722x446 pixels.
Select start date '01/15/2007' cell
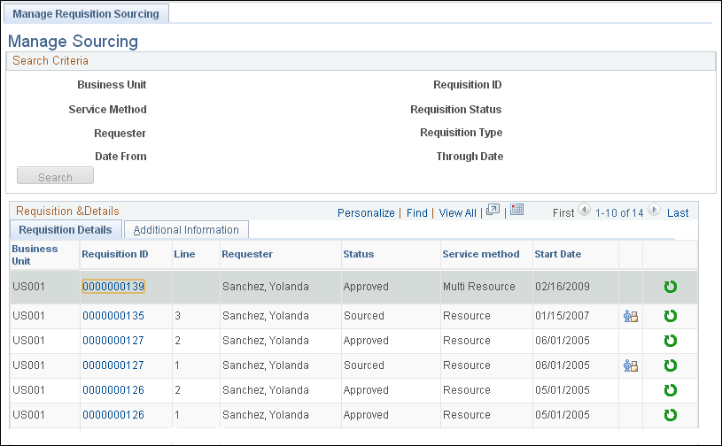(x=563, y=316)
